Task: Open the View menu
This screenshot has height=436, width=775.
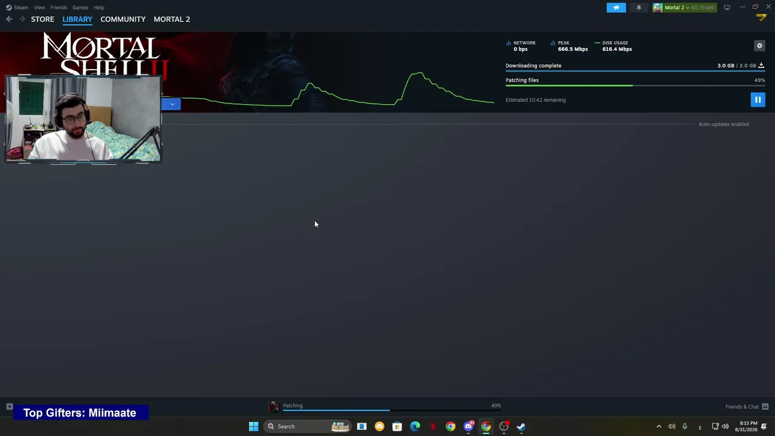Action: tap(39, 7)
